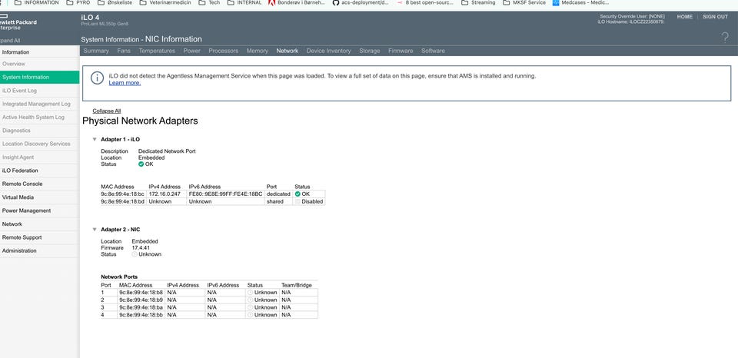Switch to the Summary tab

tap(96, 51)
